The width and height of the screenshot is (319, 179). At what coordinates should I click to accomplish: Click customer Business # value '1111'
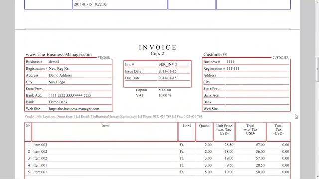pos(230,62)
